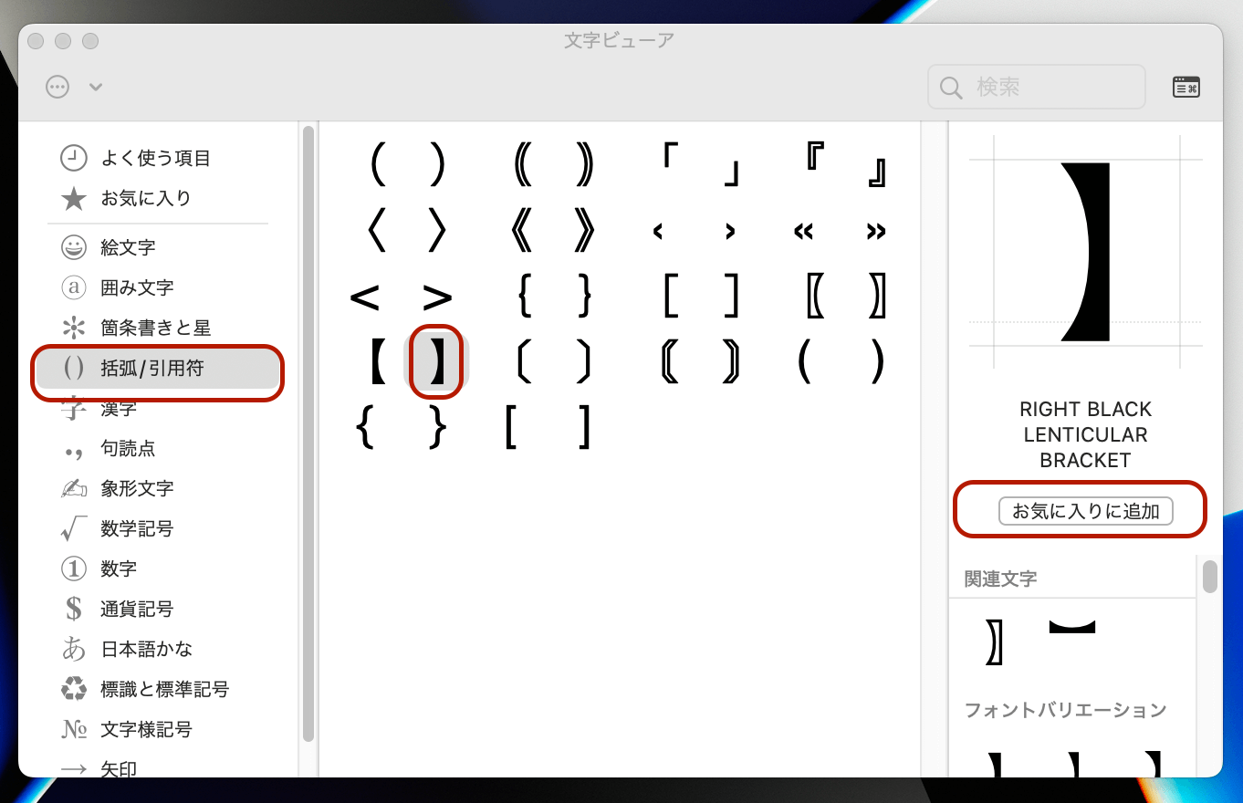The width and height of the screenshot is (1243, 803).
Task: Select the left black lenticular bracket 【
Action: (378, 362)
